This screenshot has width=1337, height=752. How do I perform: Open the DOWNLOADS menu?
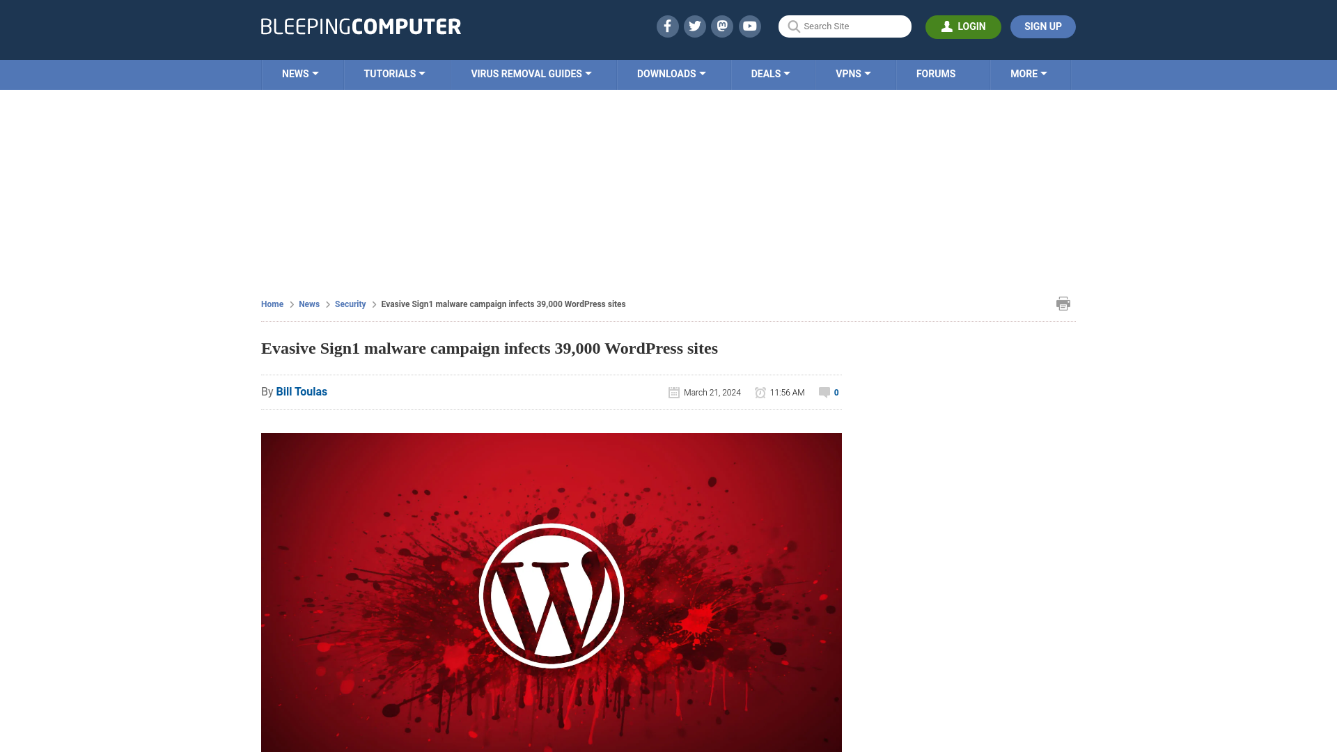coord(671,73)
